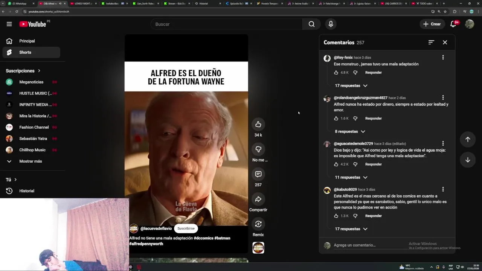Sort comments using the sort icon
The height and width of the screenshot is (271, 482).
click(x=431, y=43)
